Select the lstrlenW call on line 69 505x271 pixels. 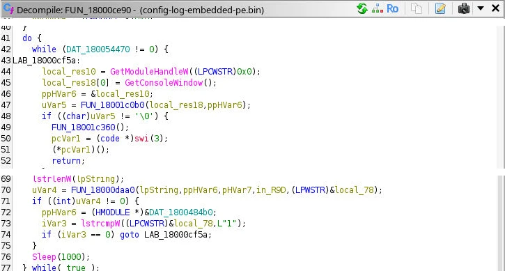(53, 179)
